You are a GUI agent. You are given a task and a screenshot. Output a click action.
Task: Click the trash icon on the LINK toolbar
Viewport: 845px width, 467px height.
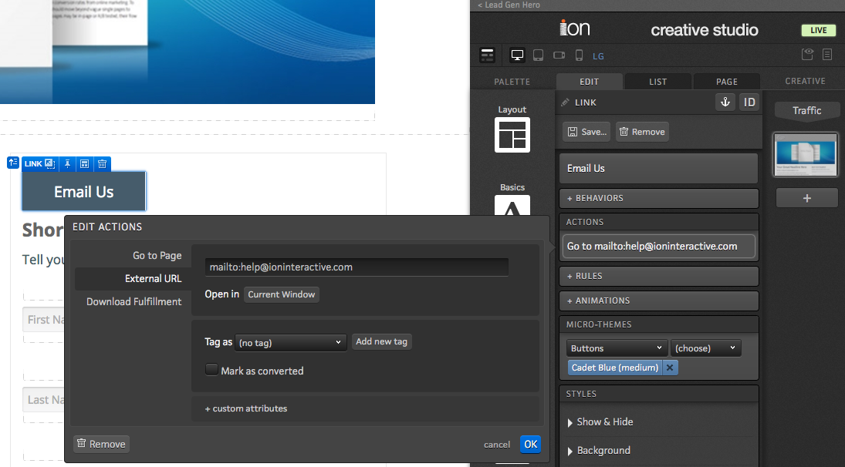tap(102, 163)
